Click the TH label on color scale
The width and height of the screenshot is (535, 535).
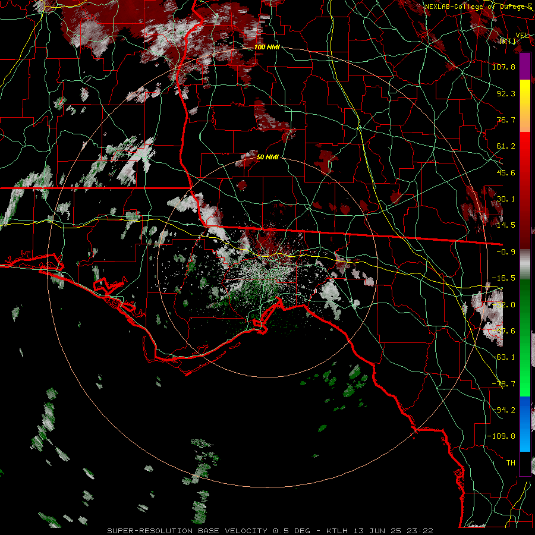coord(511,463)
